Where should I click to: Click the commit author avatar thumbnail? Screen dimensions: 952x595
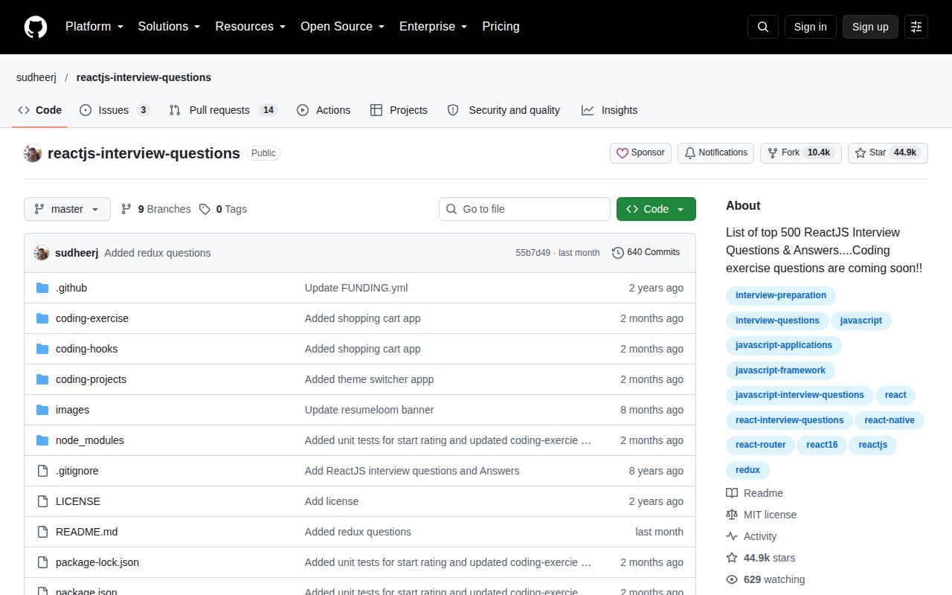[x=42, y=253]
